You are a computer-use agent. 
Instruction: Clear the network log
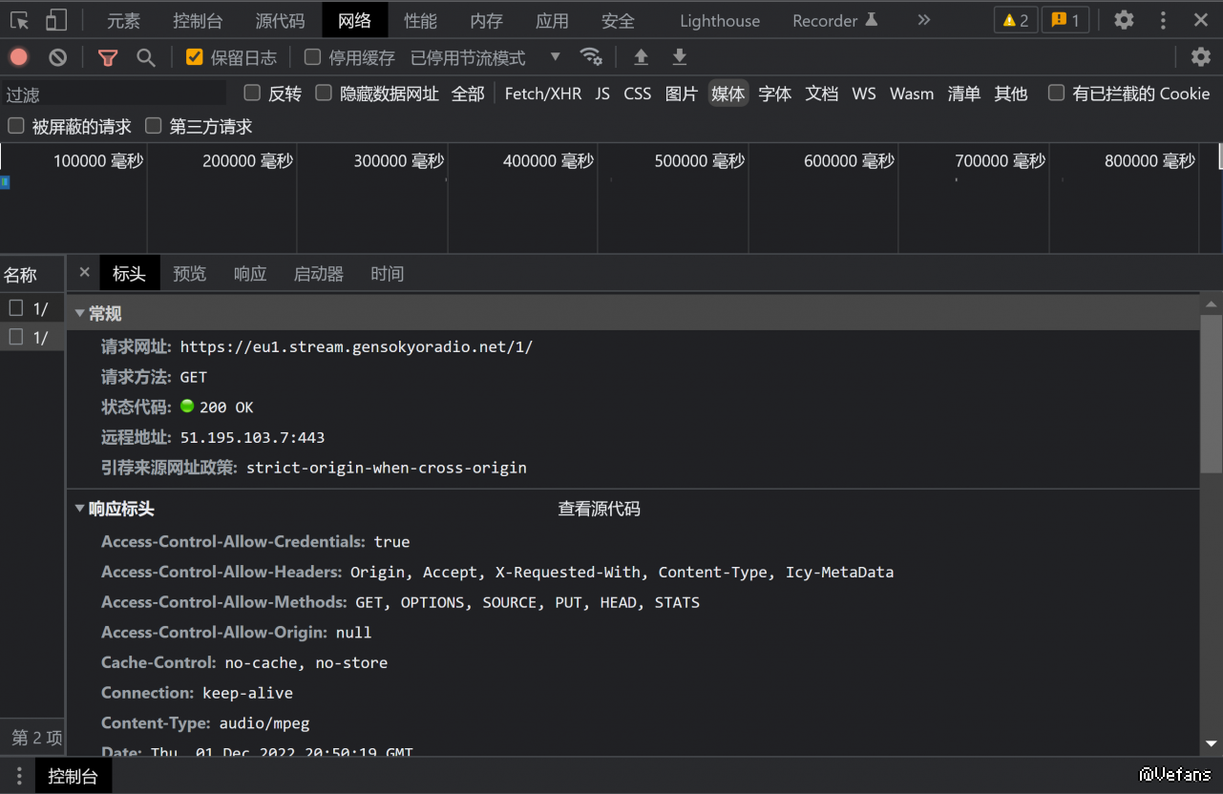coord(58,57)
